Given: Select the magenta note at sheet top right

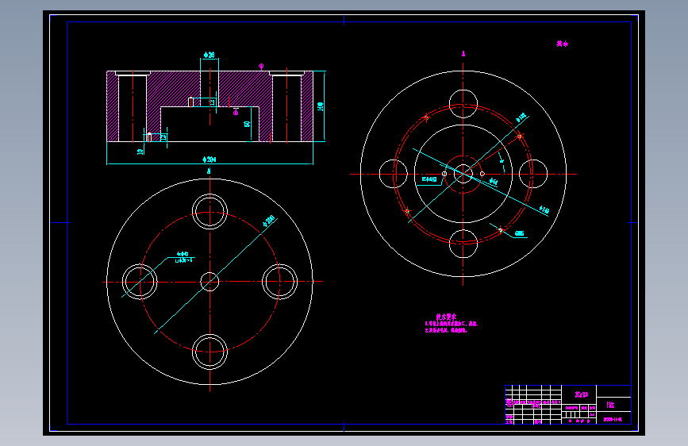Looking at the screenshot, I should (563, 44).
